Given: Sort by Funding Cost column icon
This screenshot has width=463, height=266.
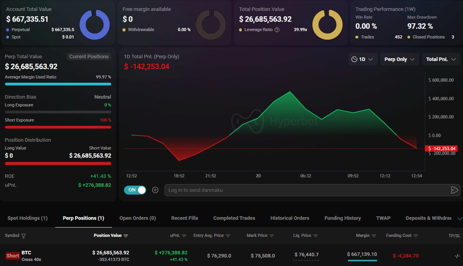Looking at the screenshot, I should pos(416,236).
